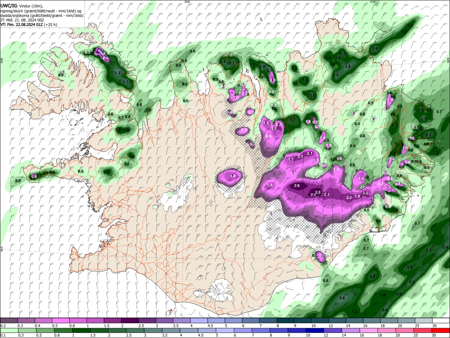This screenshot has width=450, height=338.
Task: Click the '20W' longitude label
Action: pos(187,2)
